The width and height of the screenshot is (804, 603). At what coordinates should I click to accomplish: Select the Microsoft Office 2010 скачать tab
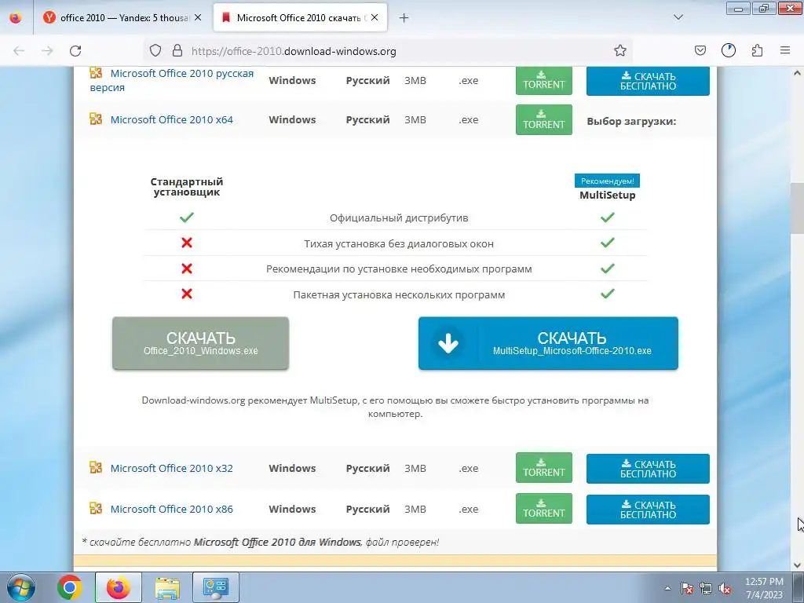(x=300, y=17)
